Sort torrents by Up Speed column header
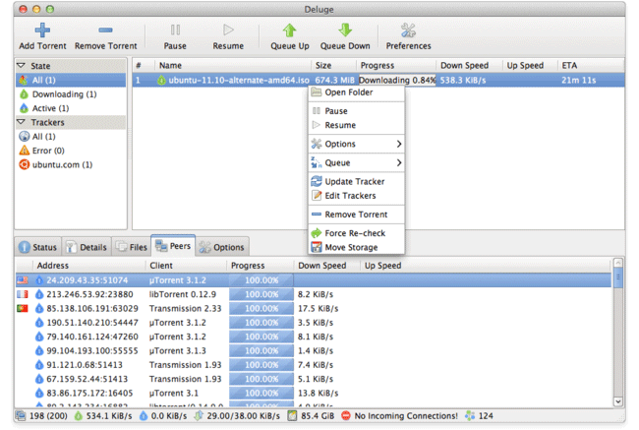The image size is (639, 430). pos(530,65)
